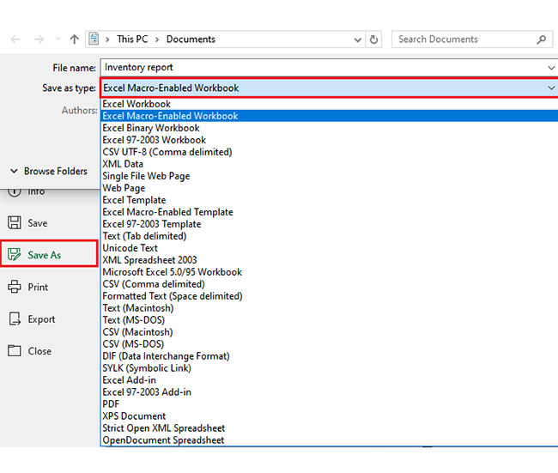Click the Export icon in sidebar
Viewport: 558px width, 473px height.
15,319
